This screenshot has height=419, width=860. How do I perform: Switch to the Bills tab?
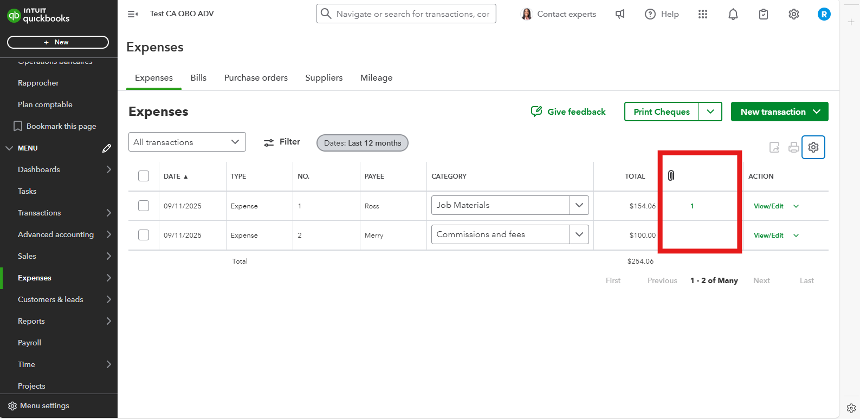coord(198,78)
